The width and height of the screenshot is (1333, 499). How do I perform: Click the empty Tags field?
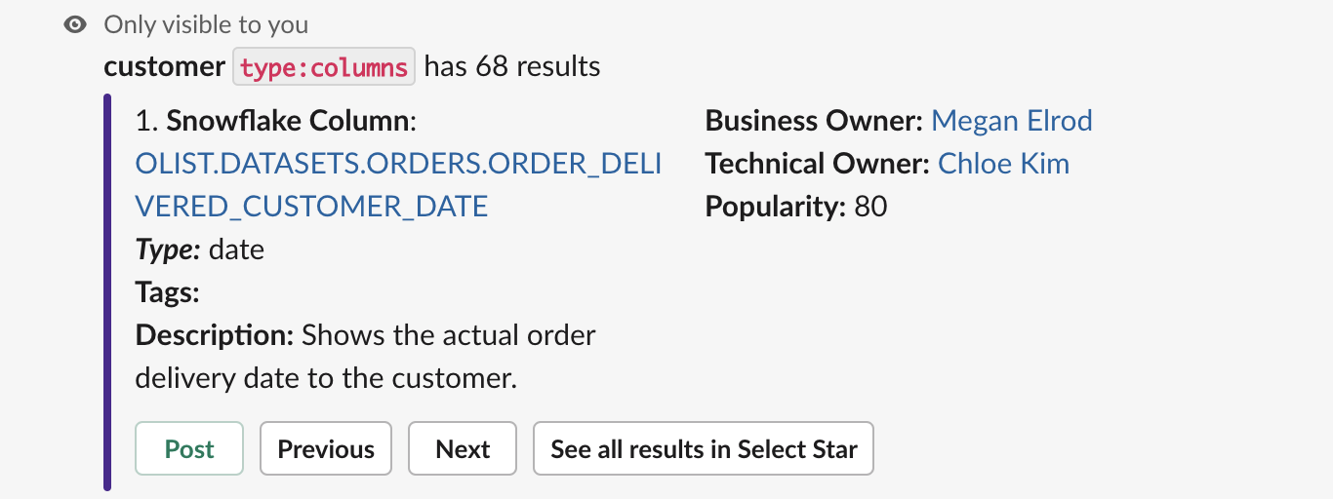click(x=168, y=292)
